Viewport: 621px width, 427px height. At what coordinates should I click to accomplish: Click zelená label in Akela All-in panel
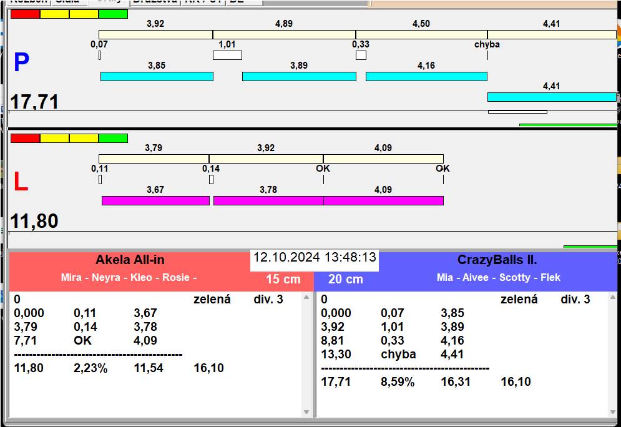point(212,299)
